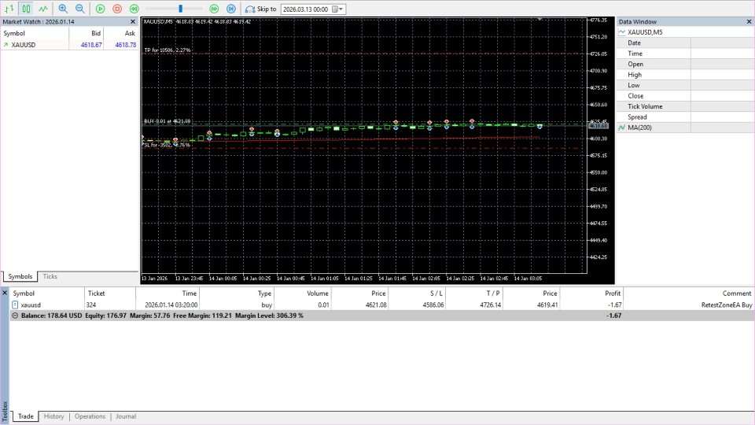
Task: Click the BUY 0.01 at 4621.08 chart label
Action: (167, 121)
